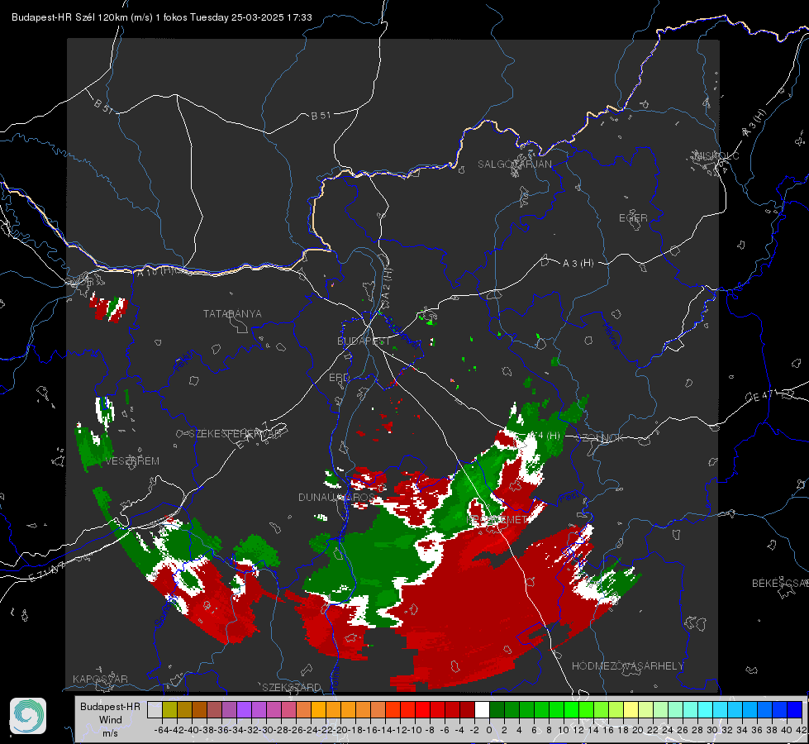Screen dimensions: 809x744
Task: Click the BEKESCSABA label at right edge
Action: [x=780, y=584]
